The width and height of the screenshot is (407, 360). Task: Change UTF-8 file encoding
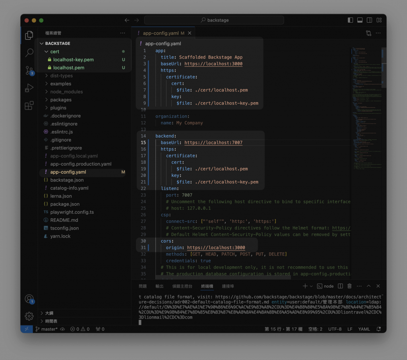pyautogui.click(x=335, y=329)
